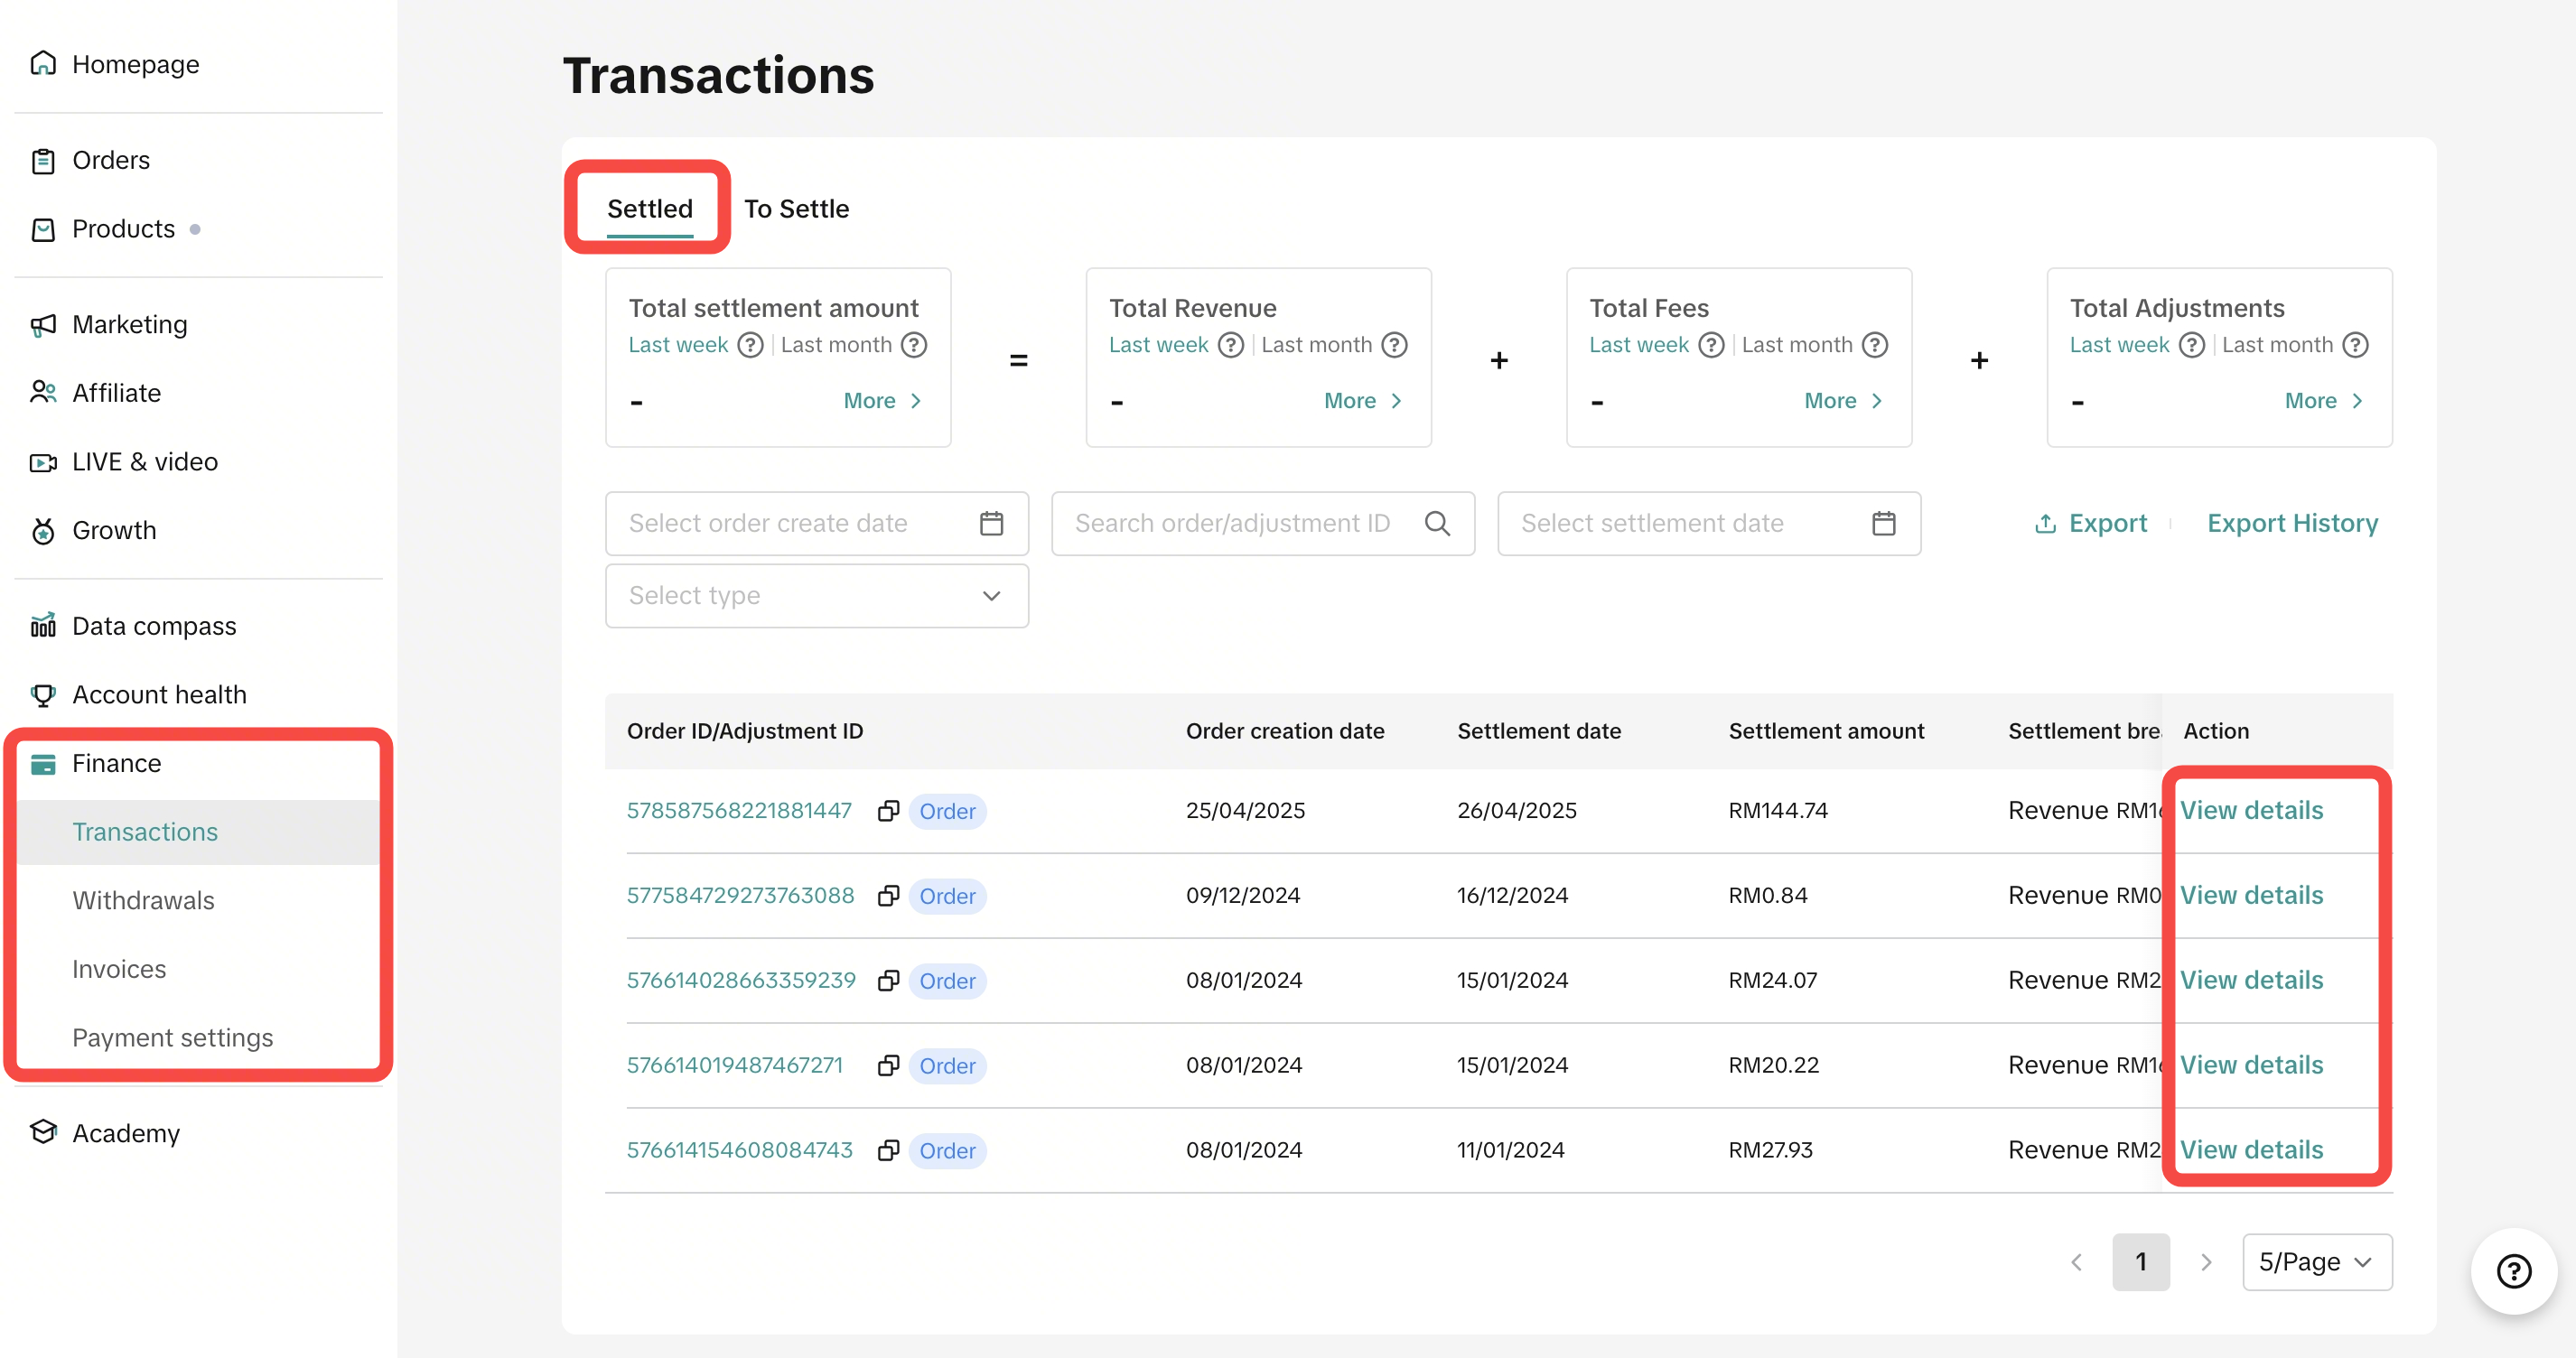Image resolution: width=2576 pixels, height=1358 pixels.
Task: Click the Data compass sidebar icon
Action: point(43,626)
